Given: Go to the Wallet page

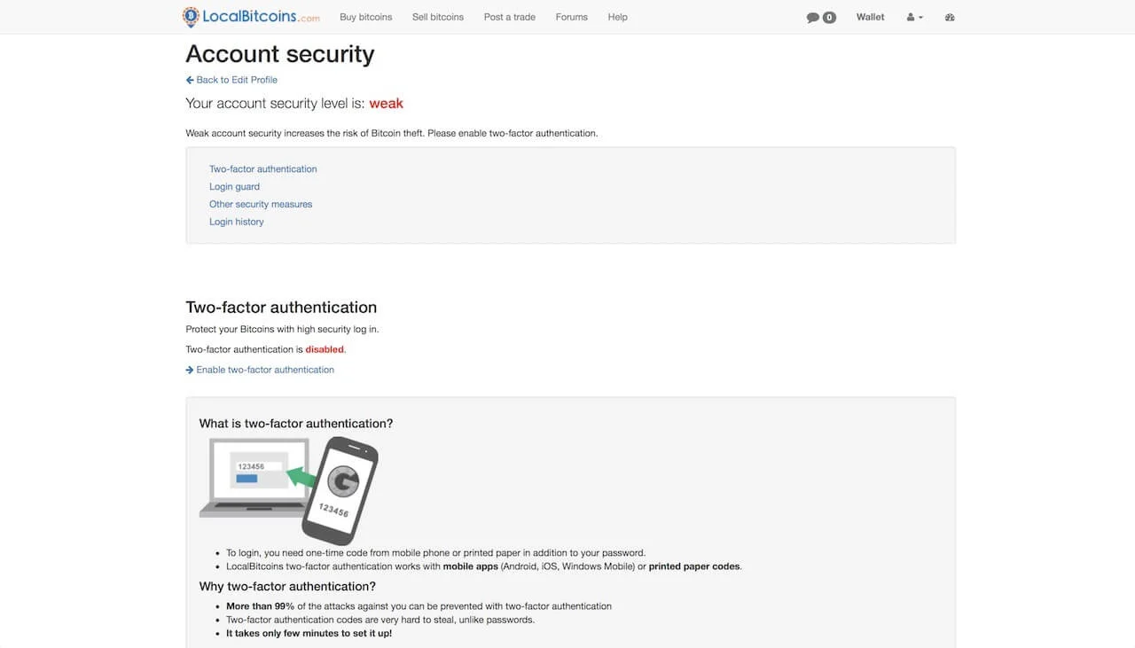Looking at the screenshot, I should pos(870,17).
